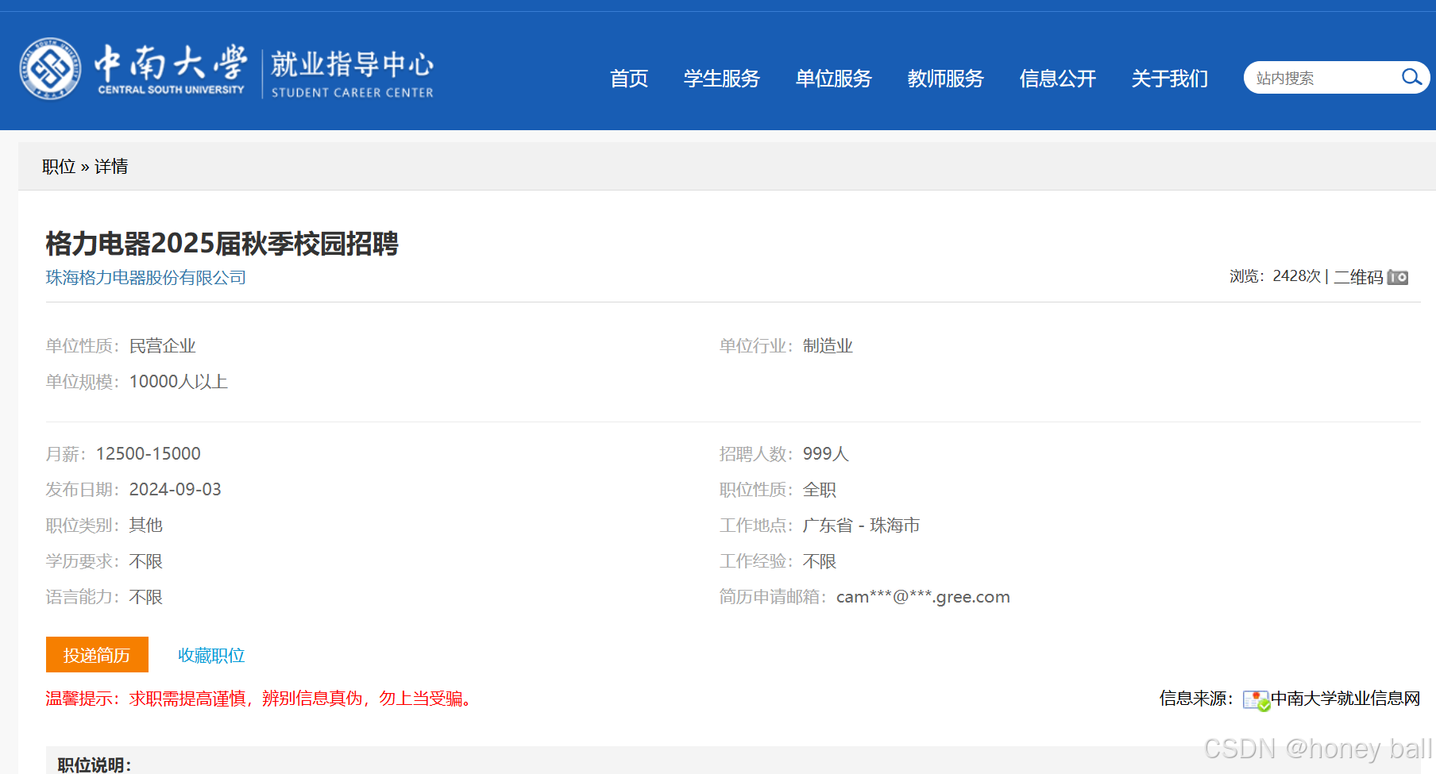Click the location 广东省 - 珠海市
Viewport: 1436px width, 774px height.
pos(861,526)
